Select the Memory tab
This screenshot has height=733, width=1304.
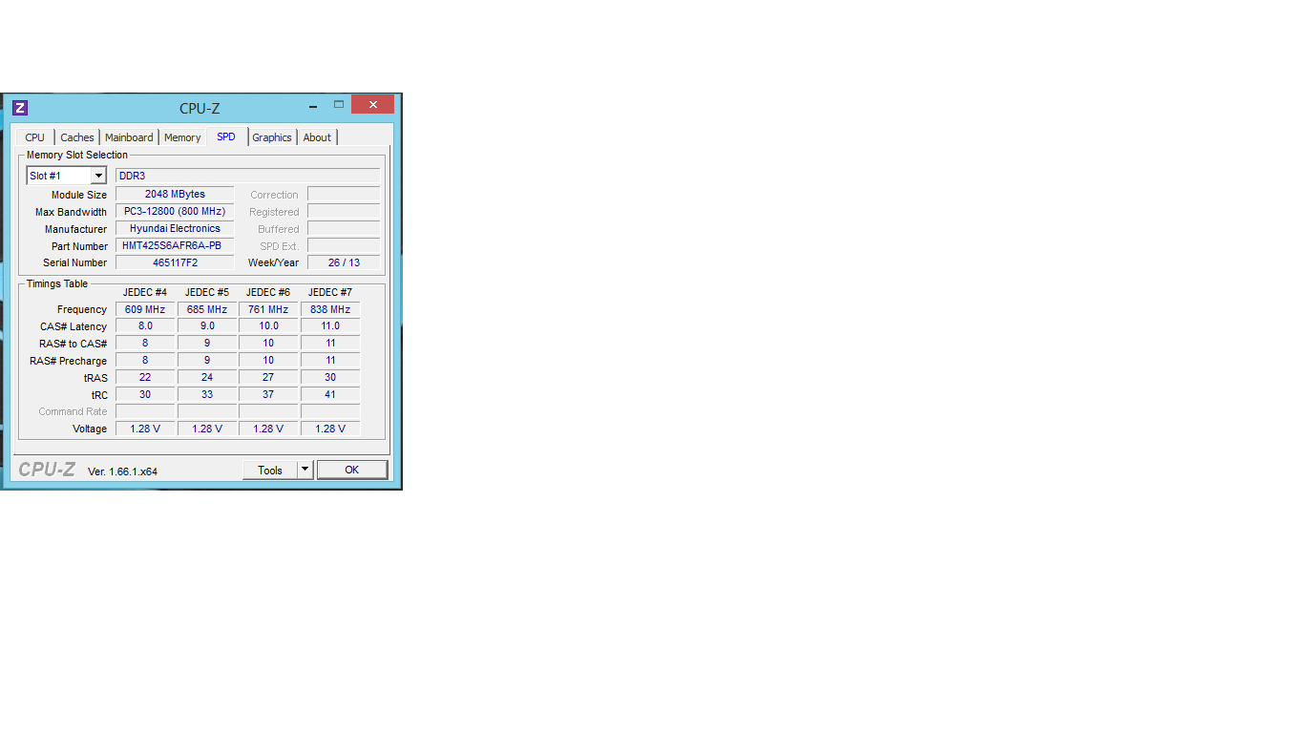point(182,137)
